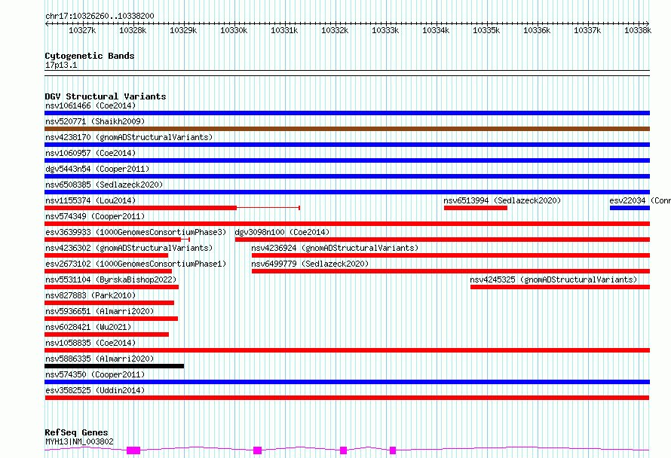671x458 pixels.
Task: Click the nsv574350 blue variant bar
Action: tap(347, 382)
